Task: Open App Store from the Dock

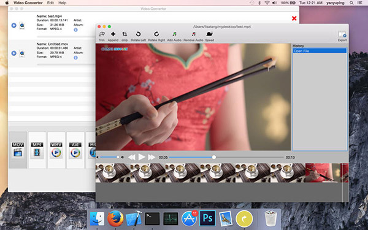Action: point(189,218)
